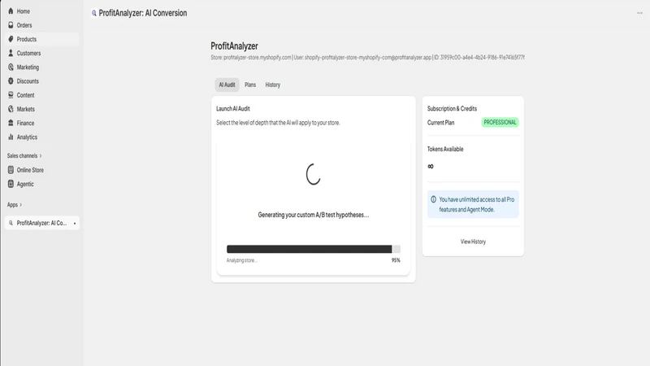Click the store and user details line
The height and width of the screenshot is (366, 650).
tap(367, 58)
